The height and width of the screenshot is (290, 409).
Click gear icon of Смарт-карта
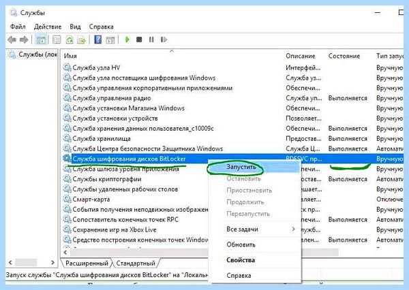(67, 199)
